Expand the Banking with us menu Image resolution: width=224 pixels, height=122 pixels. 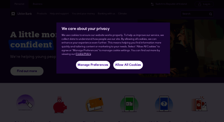[106, 14]
